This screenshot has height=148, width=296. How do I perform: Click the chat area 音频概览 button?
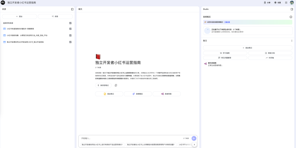[138, 94]
